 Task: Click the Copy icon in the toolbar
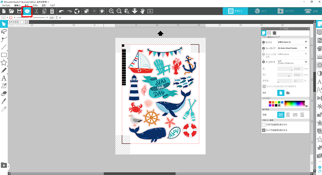pos(44,11)
